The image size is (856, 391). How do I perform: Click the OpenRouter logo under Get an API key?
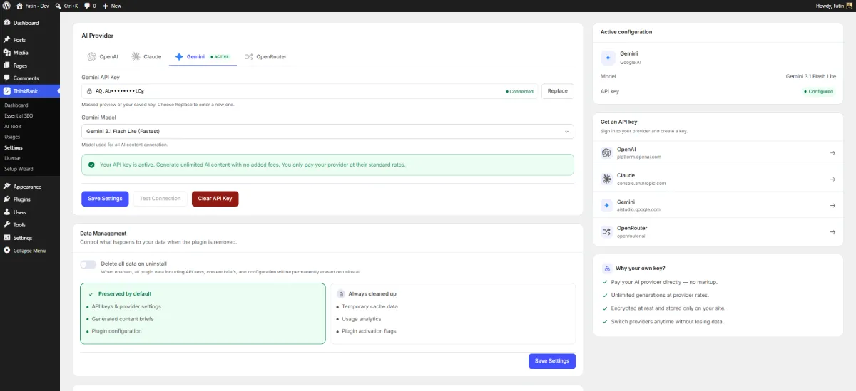(606, 231)
